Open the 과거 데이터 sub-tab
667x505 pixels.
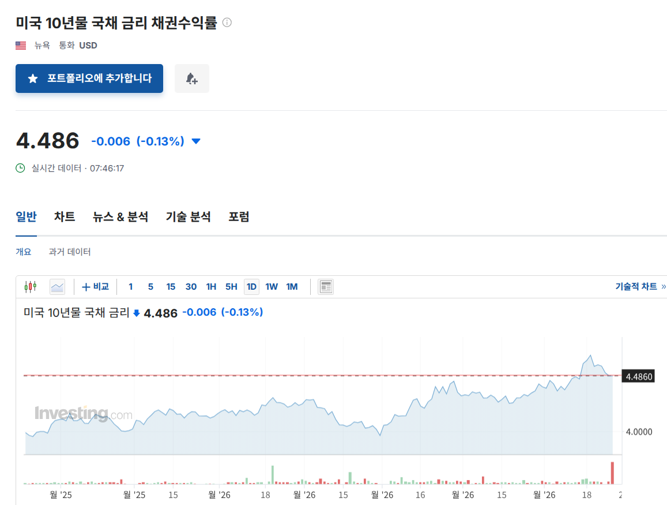click(70, 252)
